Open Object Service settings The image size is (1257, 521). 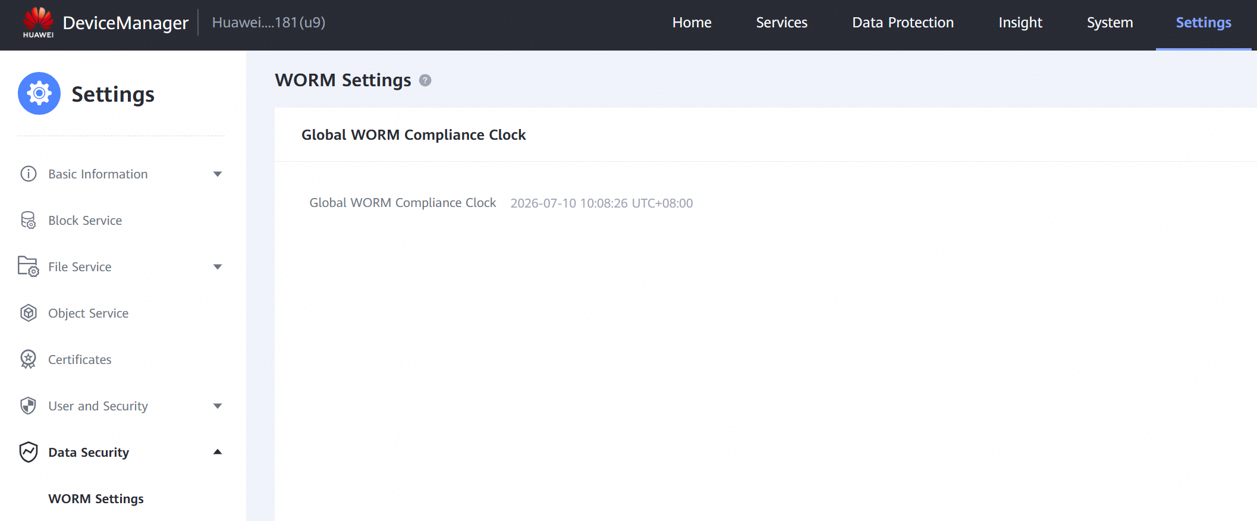pos(89,313)
